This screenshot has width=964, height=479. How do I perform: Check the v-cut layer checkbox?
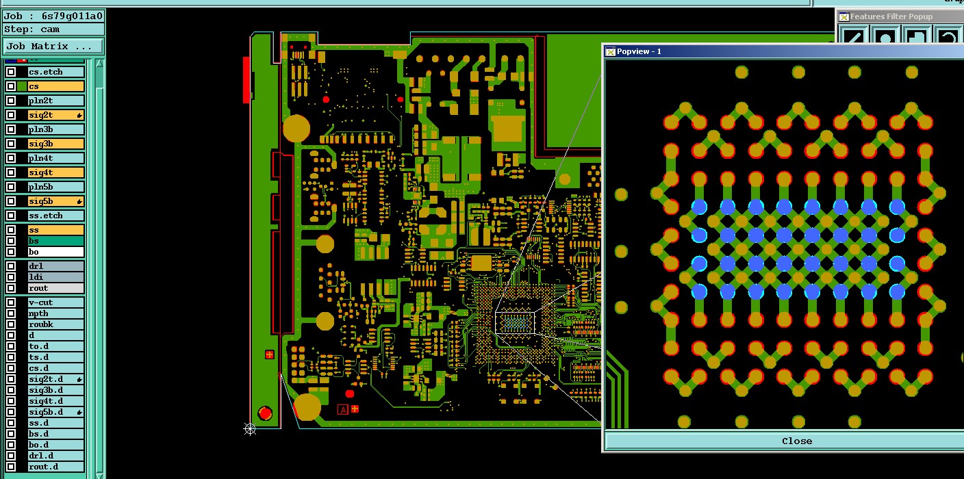pyautogui.click(x=11, y=302)
